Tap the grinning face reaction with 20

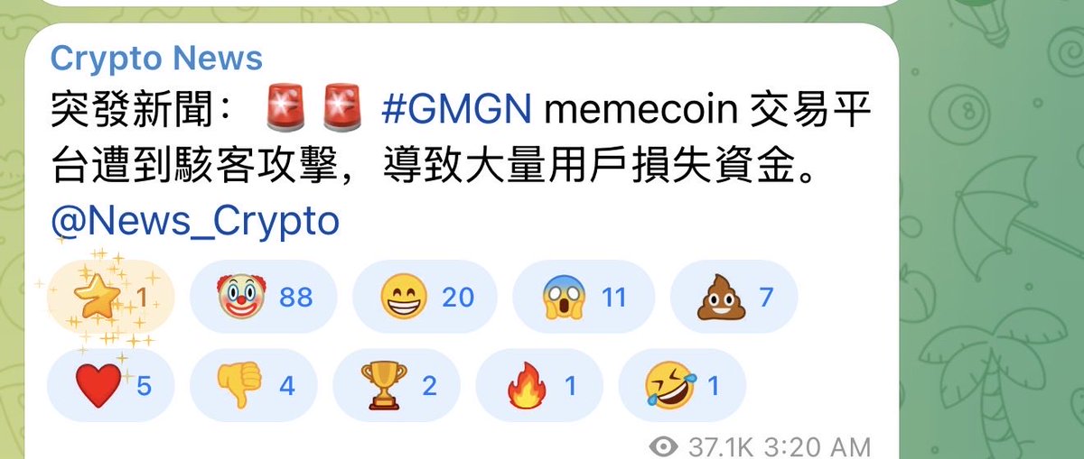(x=425, y=298)
